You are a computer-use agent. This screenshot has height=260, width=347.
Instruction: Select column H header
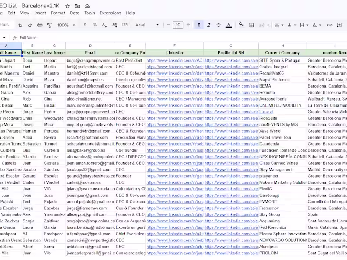pyautogui.click(x=283, y=45)
